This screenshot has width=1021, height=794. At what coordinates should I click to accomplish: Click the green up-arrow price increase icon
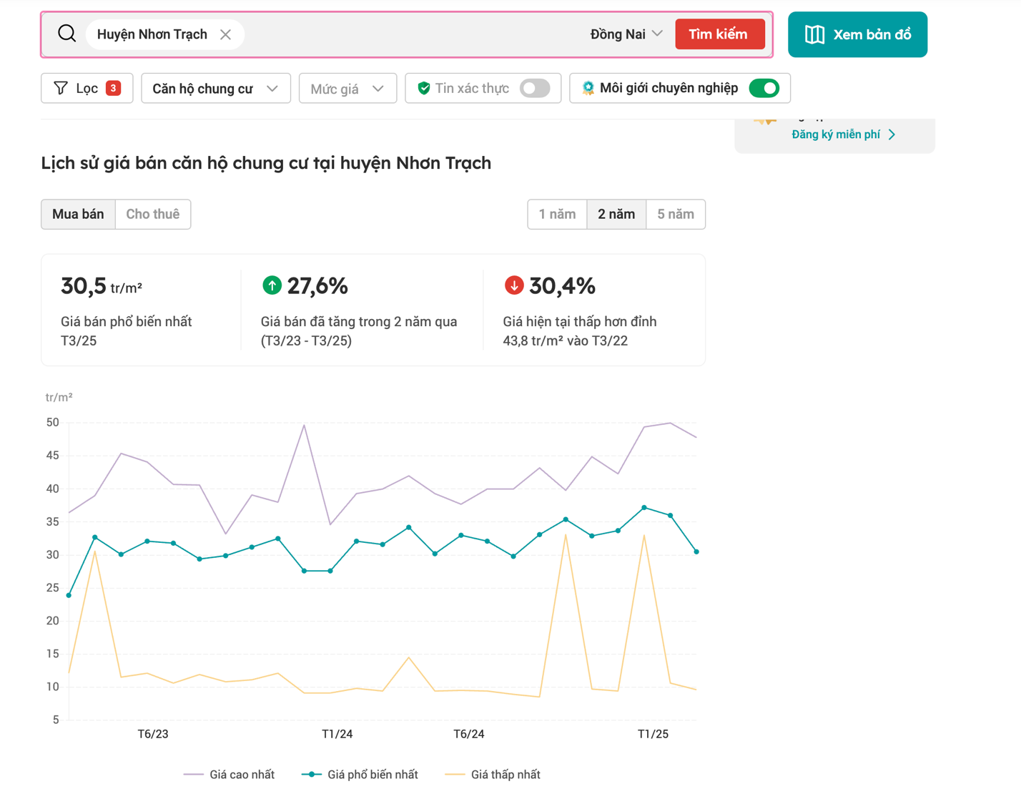coord(272,285)
